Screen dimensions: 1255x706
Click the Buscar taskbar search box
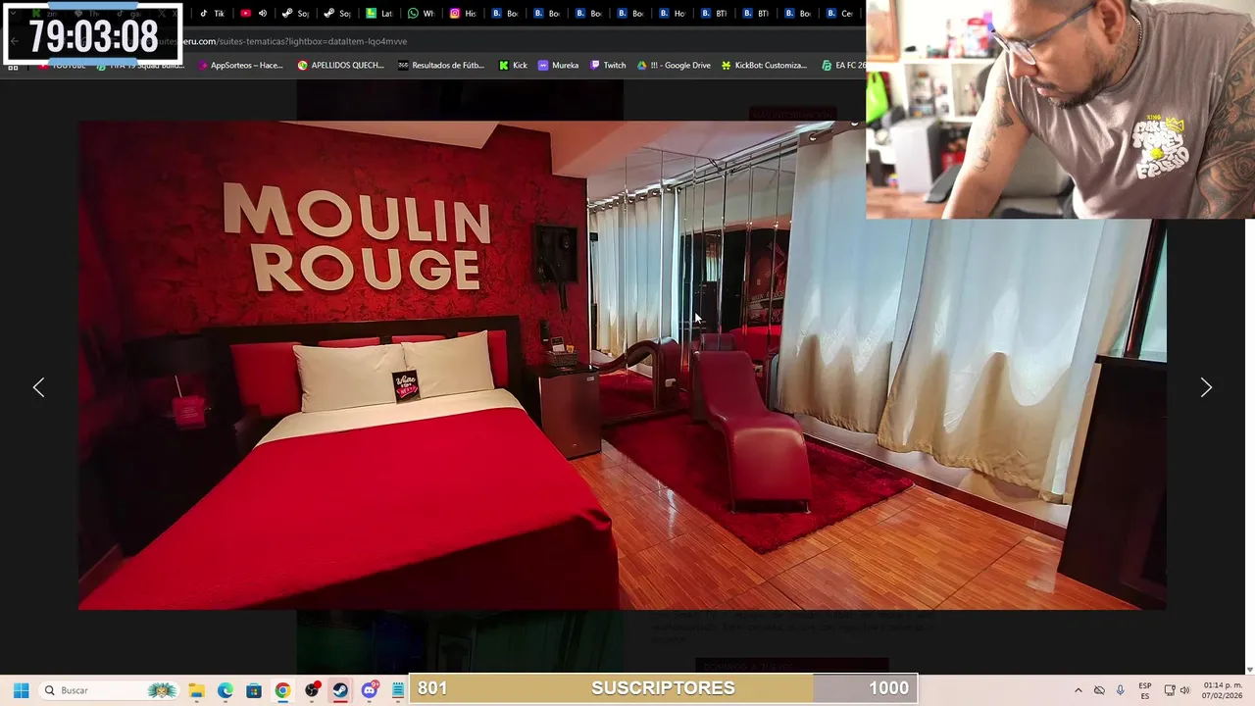pyautogui.click(x=108, y=690)
